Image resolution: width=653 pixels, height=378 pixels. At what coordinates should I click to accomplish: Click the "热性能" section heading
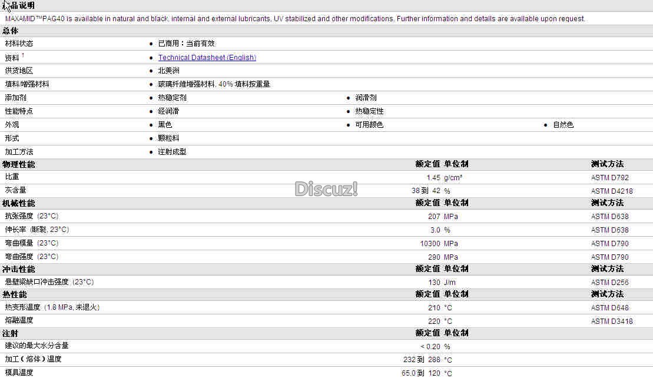point(15,295)
